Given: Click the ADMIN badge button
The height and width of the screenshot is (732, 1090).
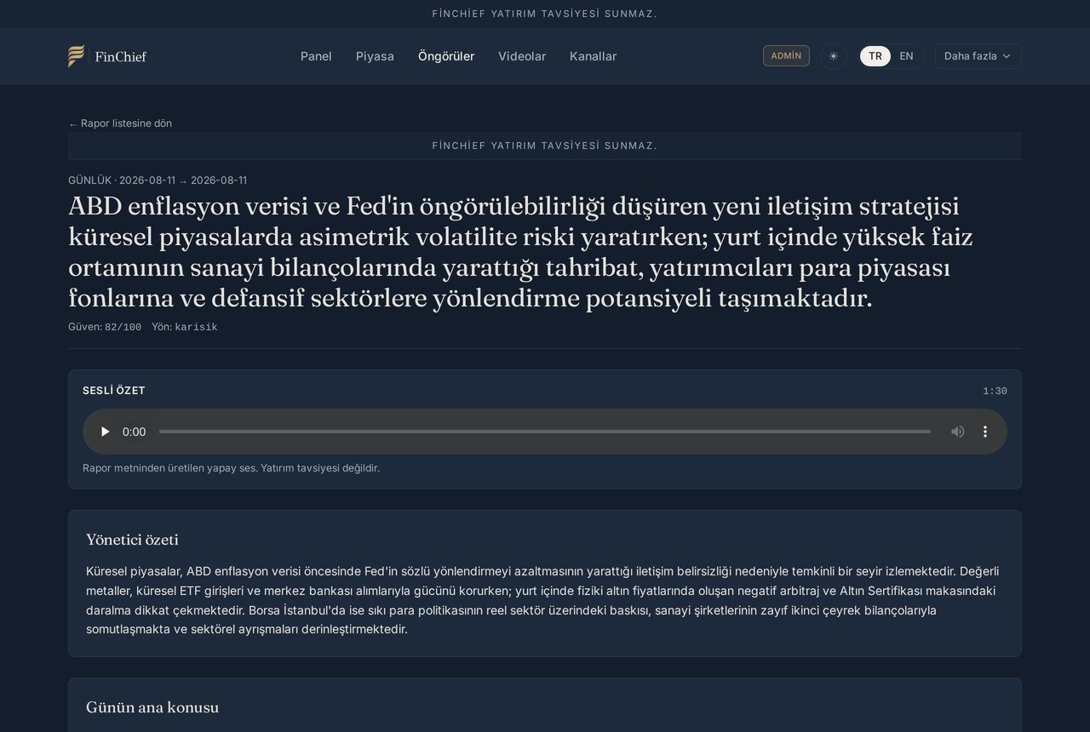Looking at the screenshot, I should 786,56.
